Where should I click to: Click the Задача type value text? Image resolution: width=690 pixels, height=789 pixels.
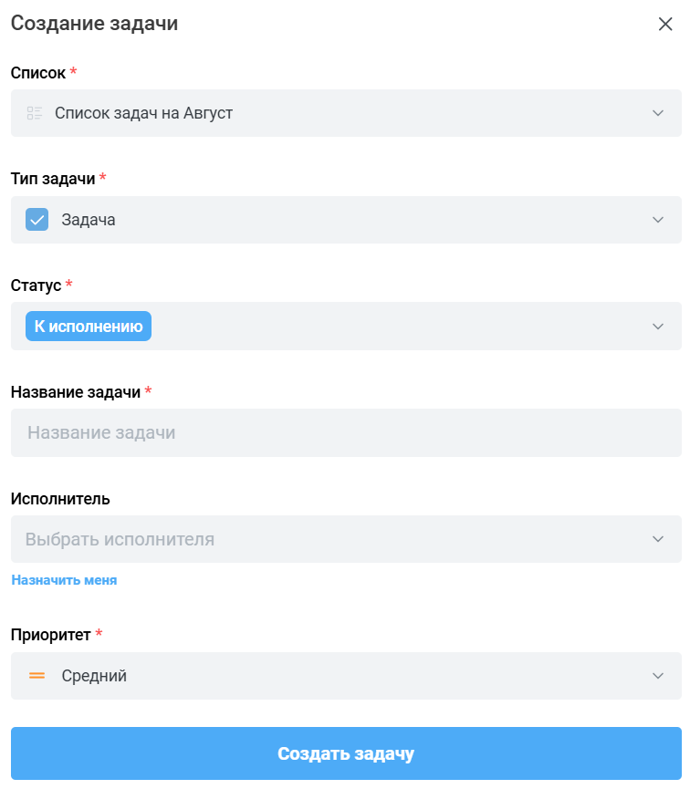89,220
